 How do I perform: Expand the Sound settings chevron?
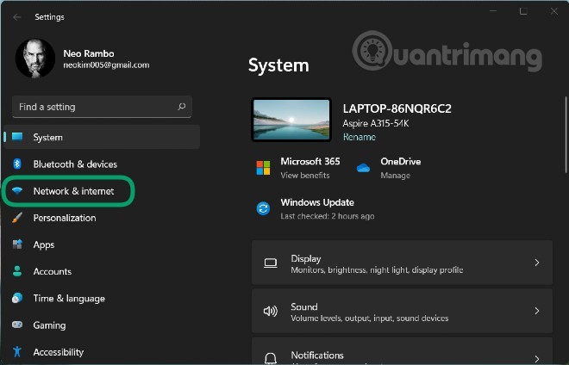pos(536,312)
